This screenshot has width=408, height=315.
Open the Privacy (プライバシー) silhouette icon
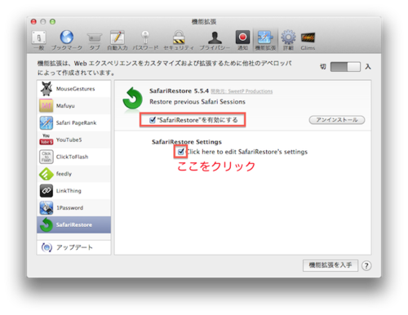(215, 40)
